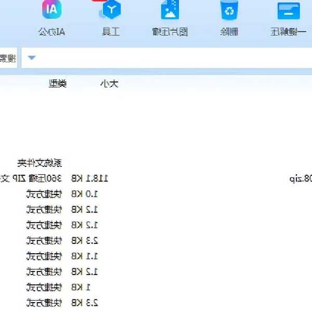Click the 一键解压 extract icon

click(x=289, y=10)
